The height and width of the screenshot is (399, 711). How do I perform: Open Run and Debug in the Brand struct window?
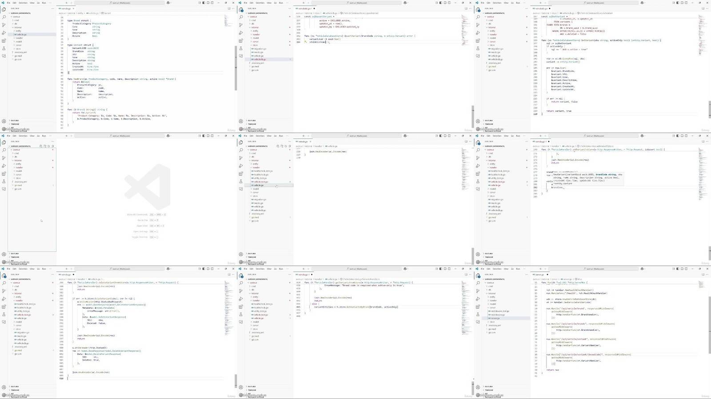[4, 33]
